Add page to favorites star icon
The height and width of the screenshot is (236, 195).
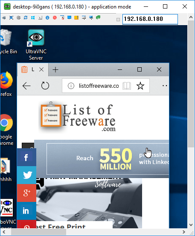(140, 86)
